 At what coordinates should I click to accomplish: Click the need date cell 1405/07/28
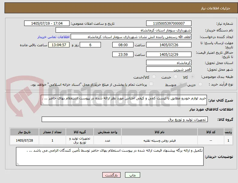point(24,140)
